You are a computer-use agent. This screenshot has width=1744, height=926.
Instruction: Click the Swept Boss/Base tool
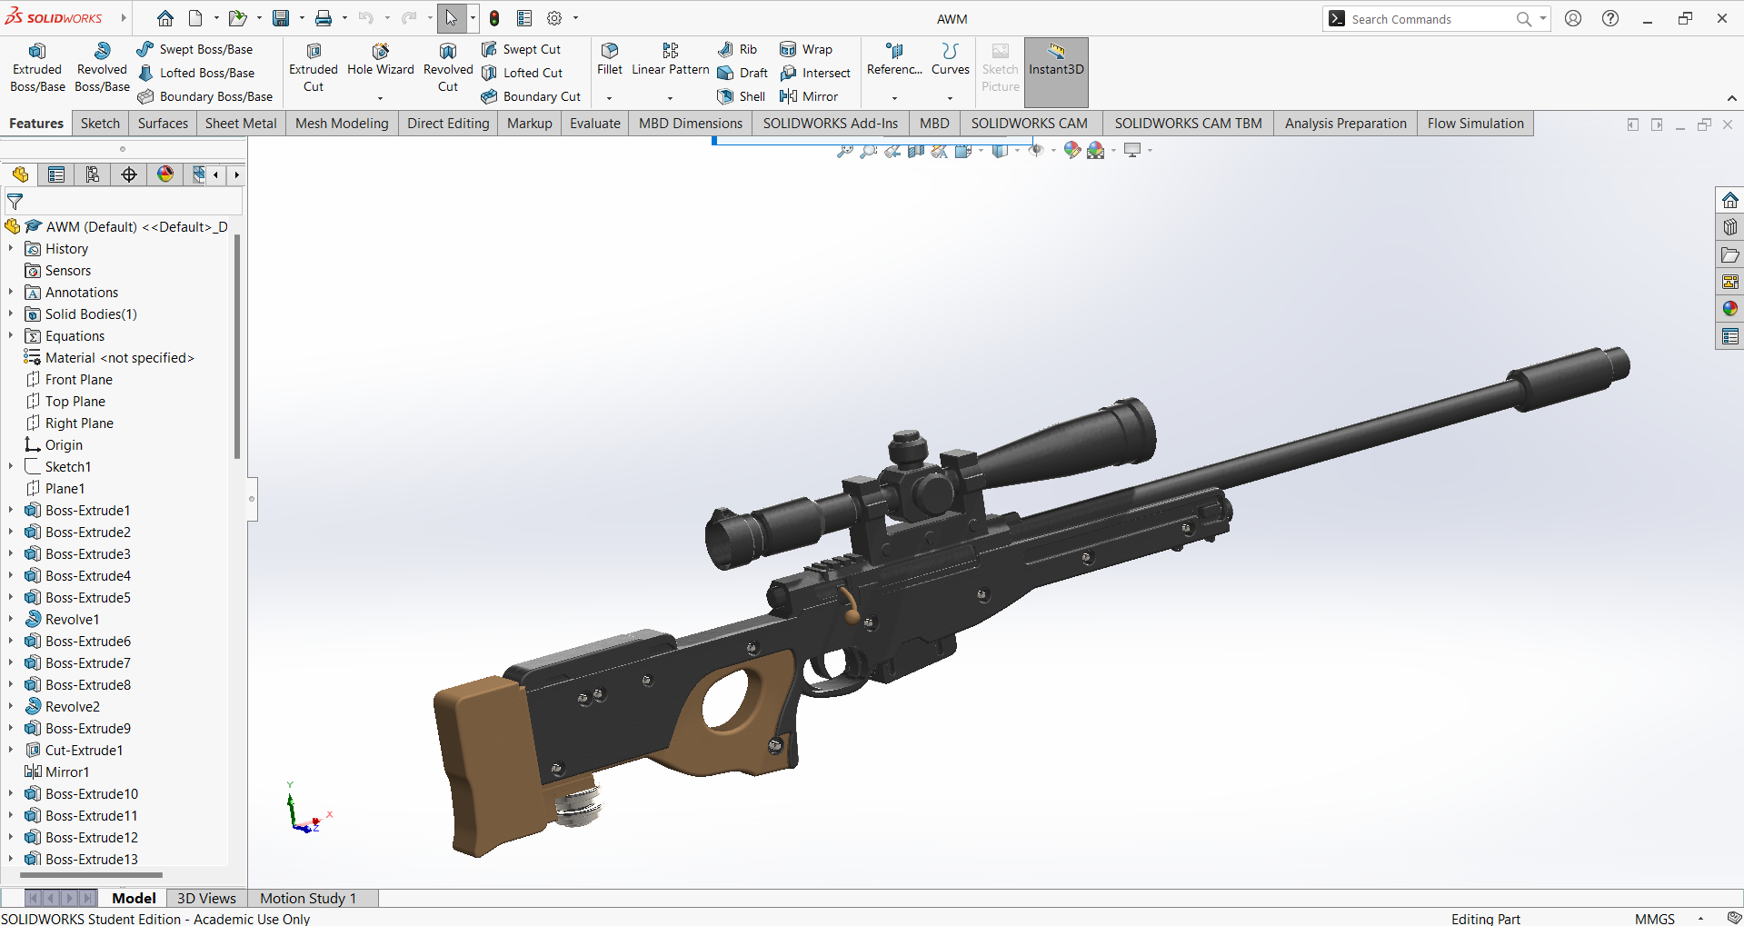click(x=194, y=49)
